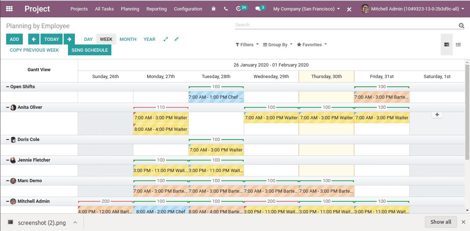Go to previous week with left arrow
The width and height of the screenshot is (470, 231).
coord(34,39)
